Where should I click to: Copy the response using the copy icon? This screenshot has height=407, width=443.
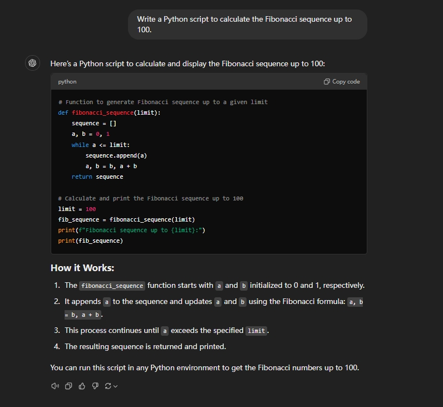tap(68, 386)
